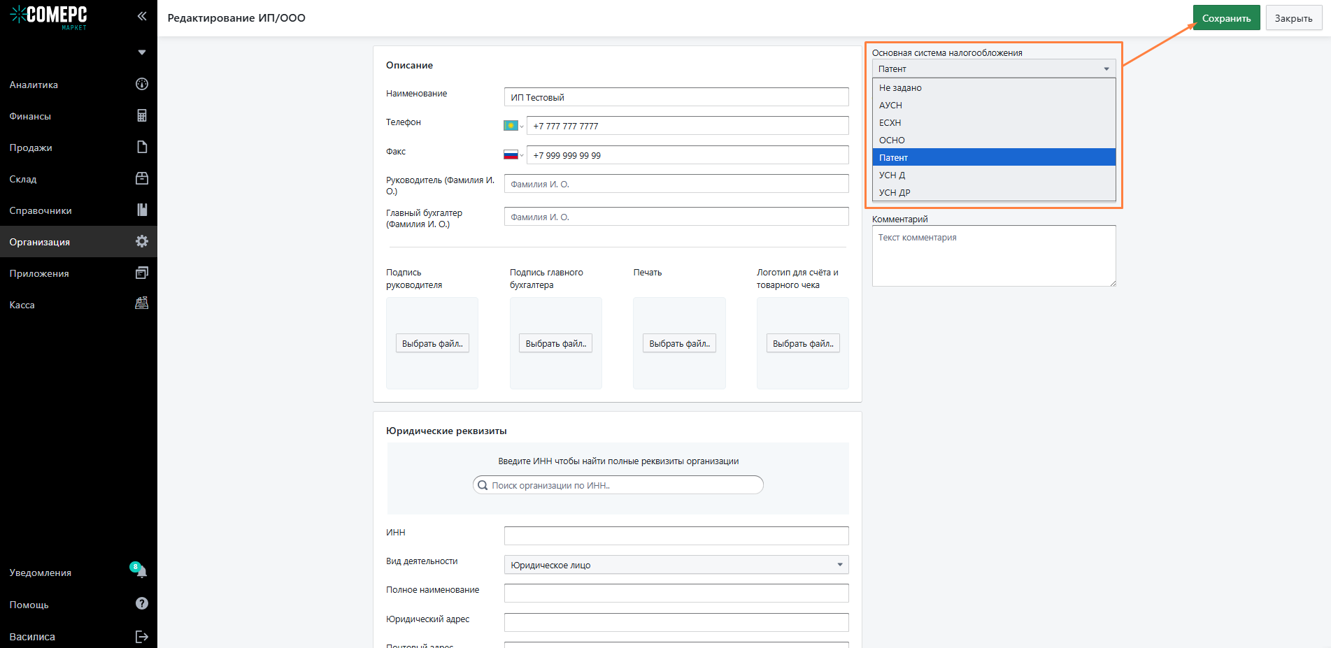Image resolution: width=1331 pixels, height=648 pixels.
Task: Open Analytics via gauge icon
Action: tap(142, 85)
